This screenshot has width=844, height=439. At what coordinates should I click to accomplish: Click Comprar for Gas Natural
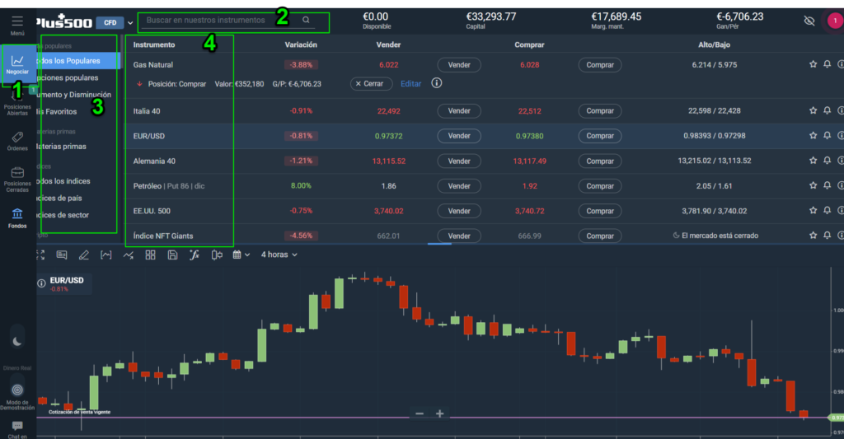600,64
